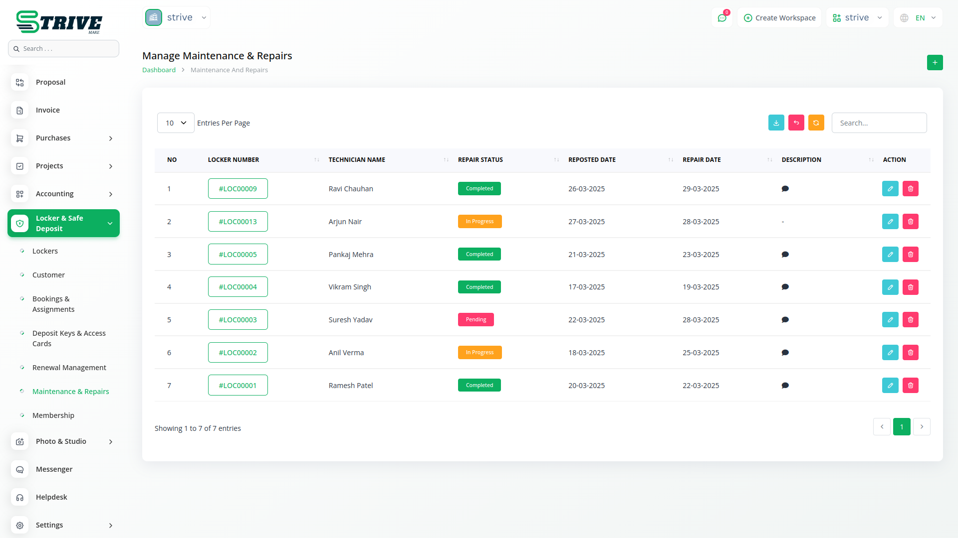View description comment for Pankaj Mehra row
The width and height of the screenshot is (958, 538).
(785, 255)
